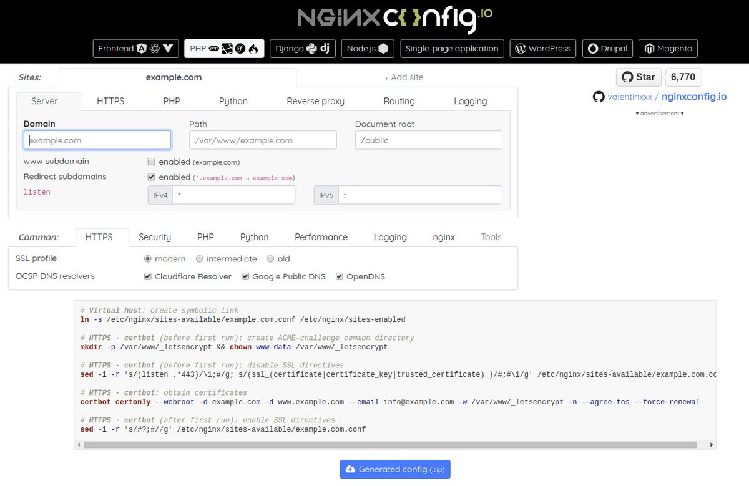
Task: Click the Drupal drop icon
Action: coord(593,49)
